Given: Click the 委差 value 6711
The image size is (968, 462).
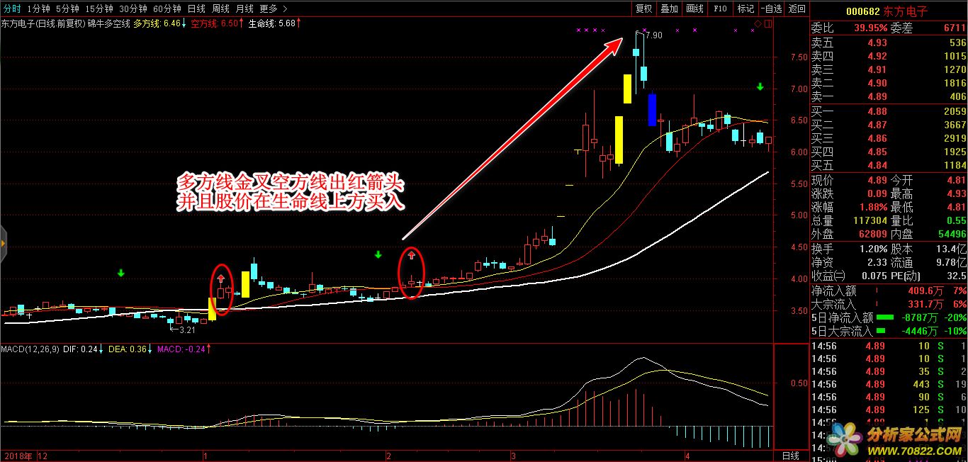Looking at the screenshot, I should pos(954,28).
